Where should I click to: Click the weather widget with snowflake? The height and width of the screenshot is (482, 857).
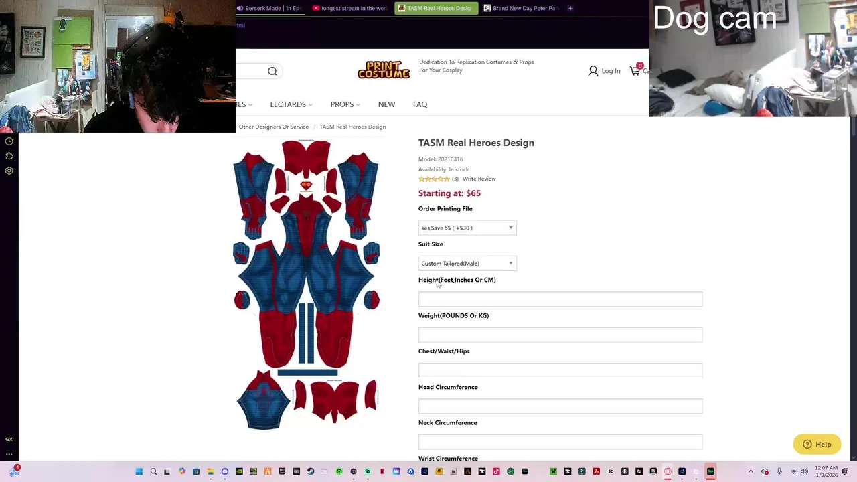pyautogui.click(x=14, y=471)
